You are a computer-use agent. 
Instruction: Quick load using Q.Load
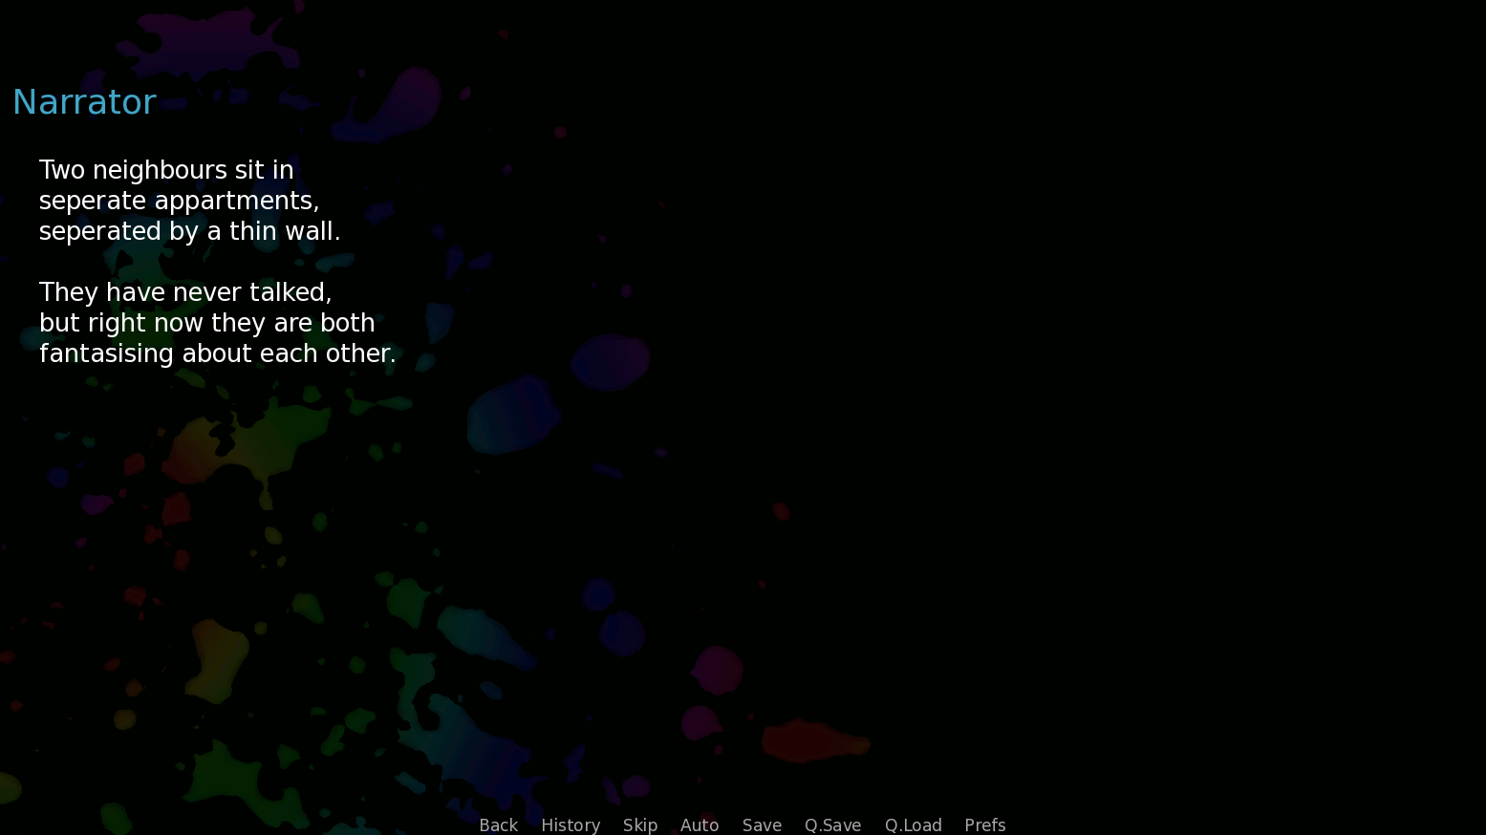tap(913, 824)
